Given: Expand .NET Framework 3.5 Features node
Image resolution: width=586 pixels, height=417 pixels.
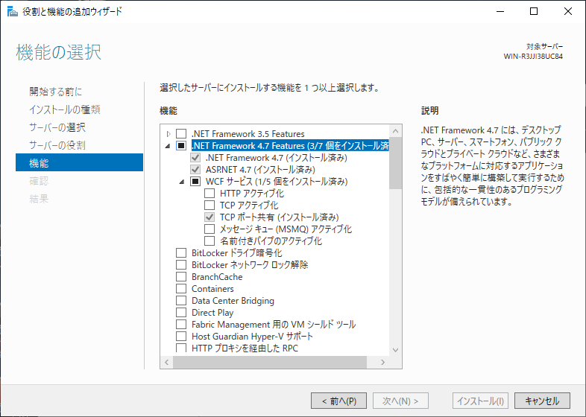Looking at the screenshot, I should pyautogui.click(x=168, y=134).
